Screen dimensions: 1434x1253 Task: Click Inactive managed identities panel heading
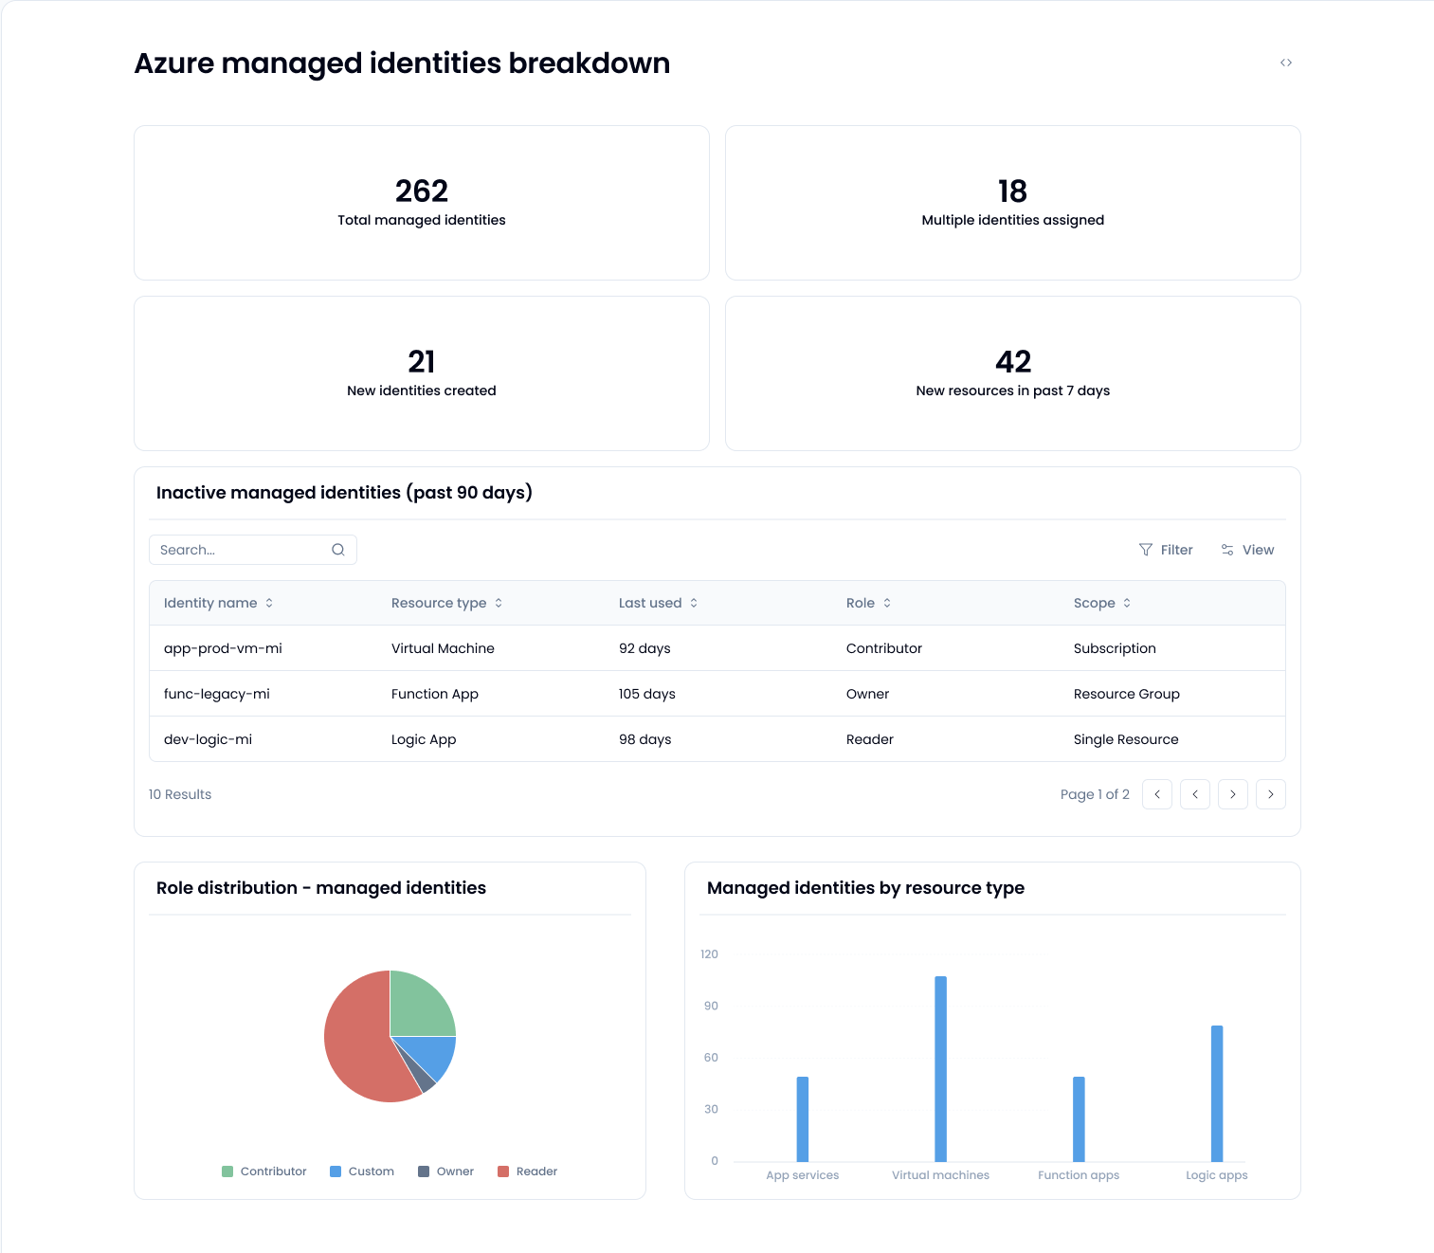344,493
